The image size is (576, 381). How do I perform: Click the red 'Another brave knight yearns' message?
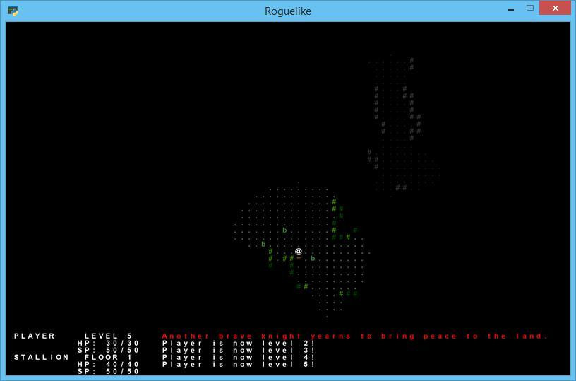coord(355,336)
